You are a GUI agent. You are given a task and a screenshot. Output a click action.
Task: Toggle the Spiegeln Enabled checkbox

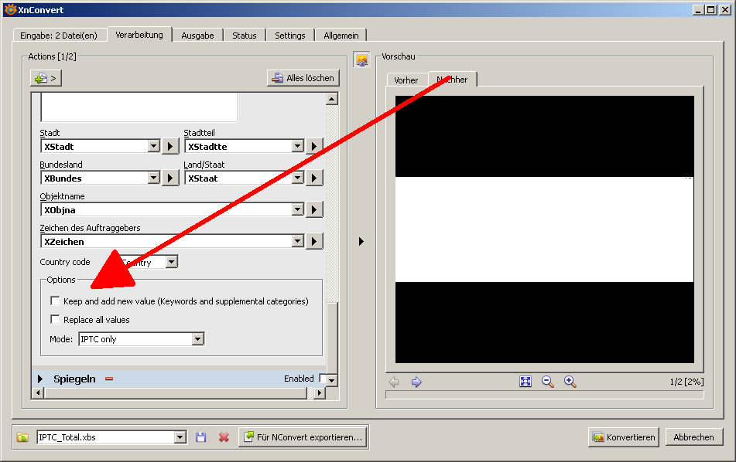[323, 378]
